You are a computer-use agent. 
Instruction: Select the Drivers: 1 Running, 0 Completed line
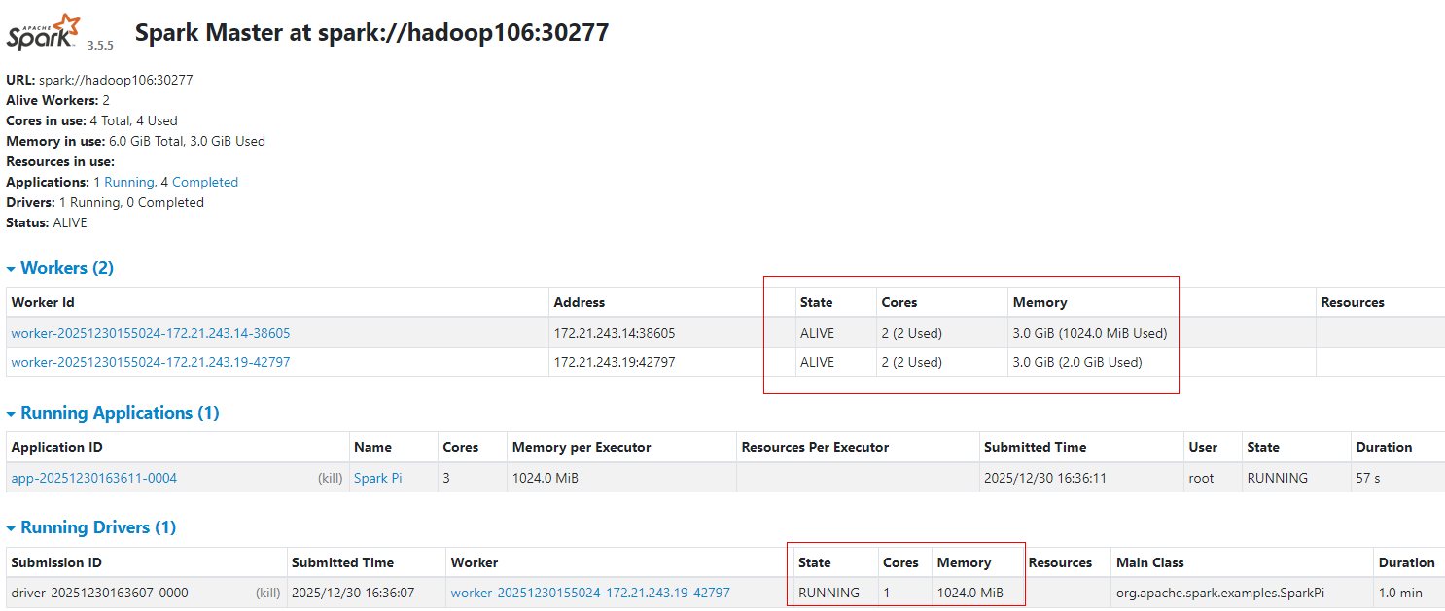pyautogui.click(x=105, y=202)
